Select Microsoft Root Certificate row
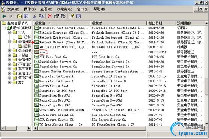 tap(119, 28)
